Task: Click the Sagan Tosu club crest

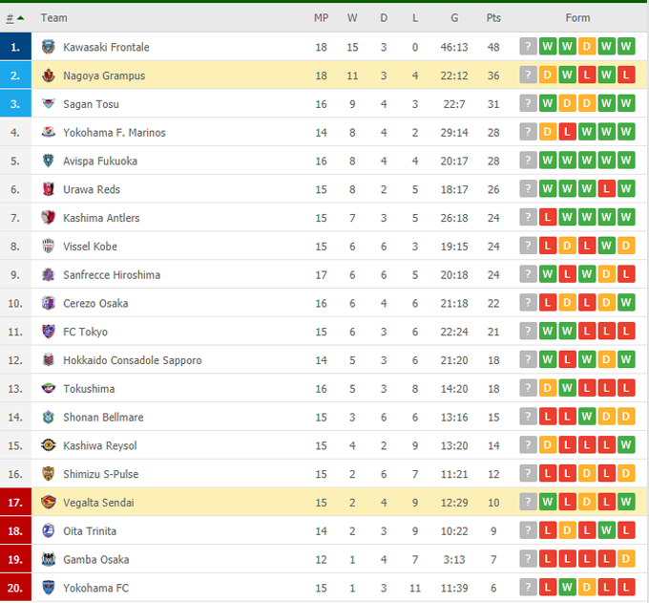Action: tap(49, 104)
